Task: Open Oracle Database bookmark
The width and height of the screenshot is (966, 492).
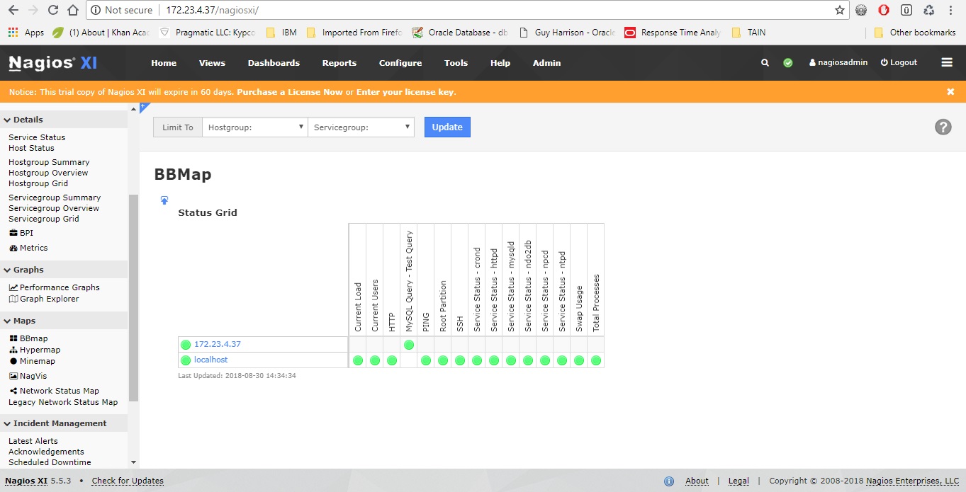Action: click(460, 33)
